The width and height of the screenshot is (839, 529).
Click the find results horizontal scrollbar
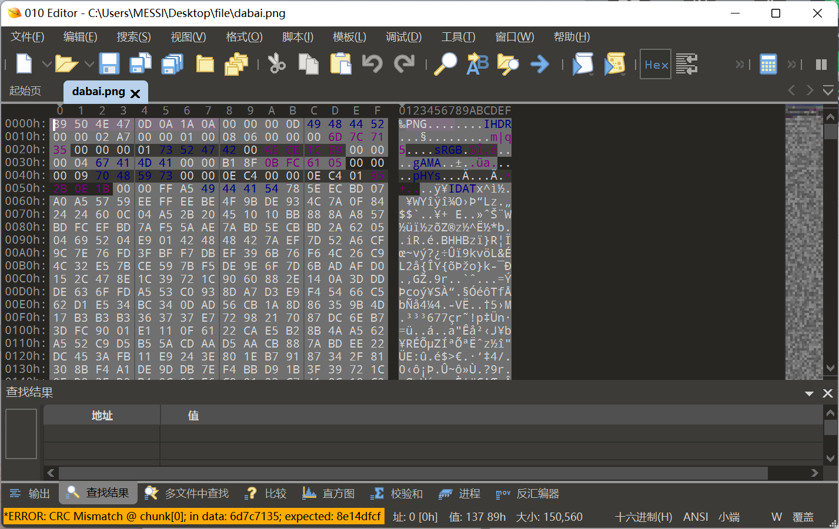[x=432, y=473]
